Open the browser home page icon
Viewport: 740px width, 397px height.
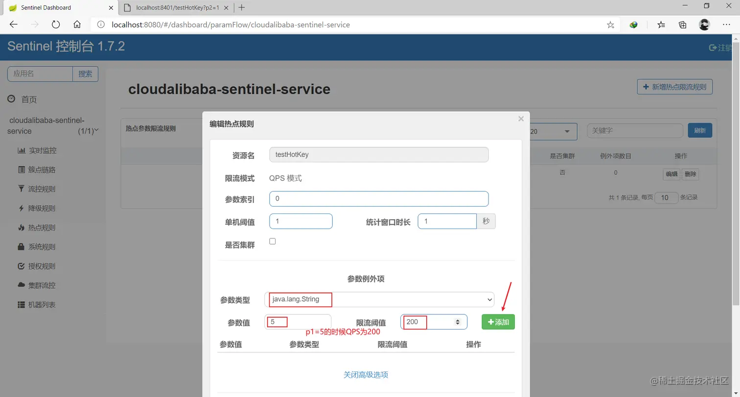tap(77, 24)
